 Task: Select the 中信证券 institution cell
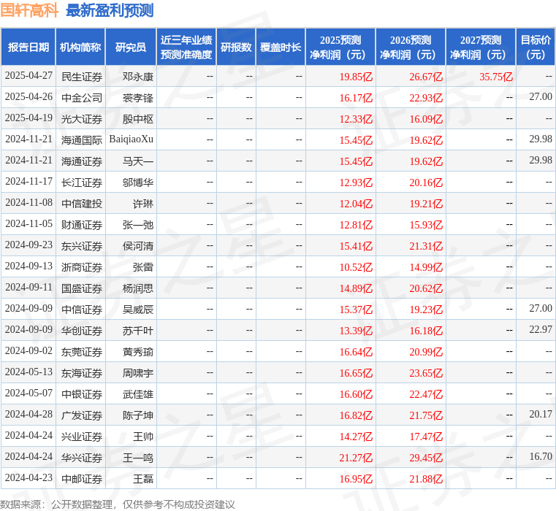pos(82,310)
